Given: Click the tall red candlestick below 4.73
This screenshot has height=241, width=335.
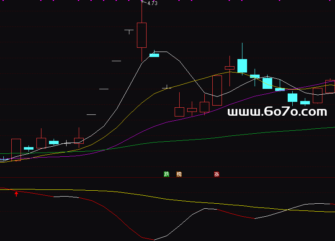Looking at the screenshot, I should click(x=142, y=35).
